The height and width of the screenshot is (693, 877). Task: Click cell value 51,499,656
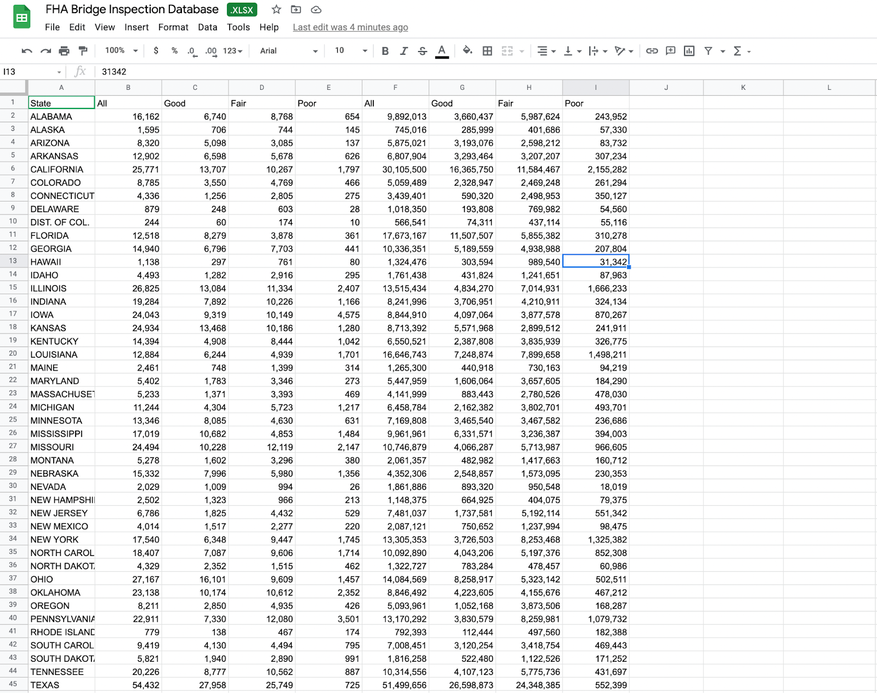(x=395, y=685)
